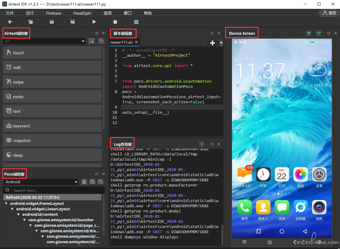Viewport: 340px width, 249px height.
Task: Open the HeadSpin menu
Action: click(82, 13)
